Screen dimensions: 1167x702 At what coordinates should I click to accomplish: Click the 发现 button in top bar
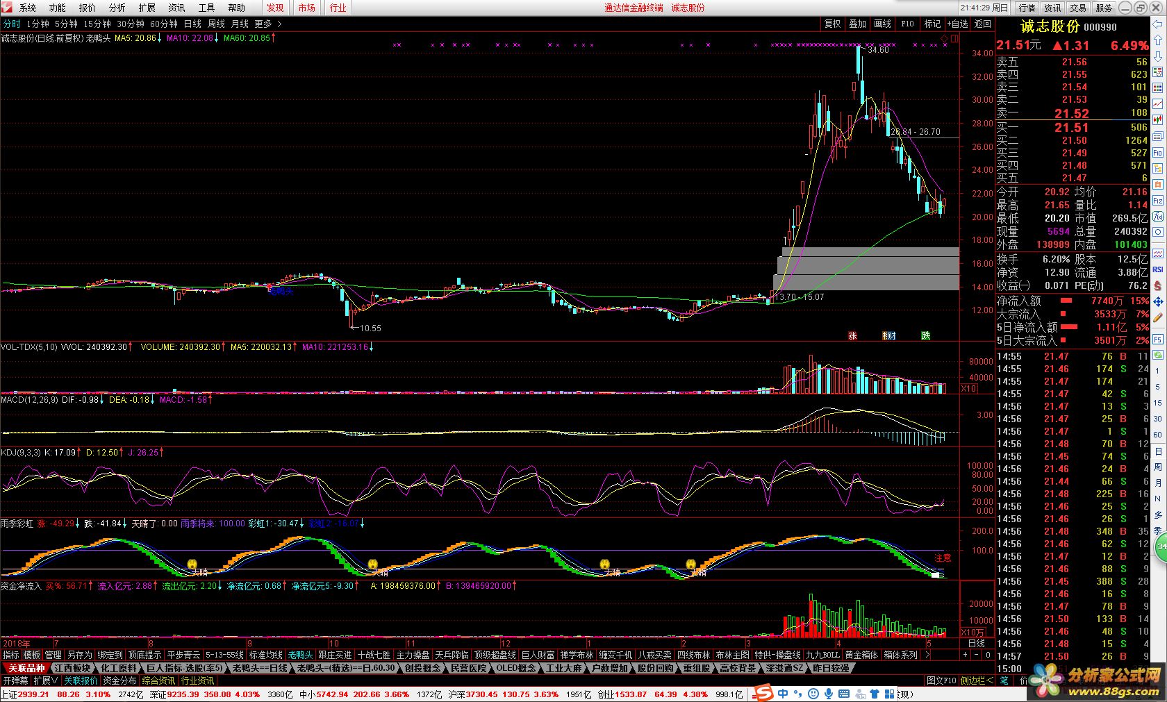click(275, 8)
